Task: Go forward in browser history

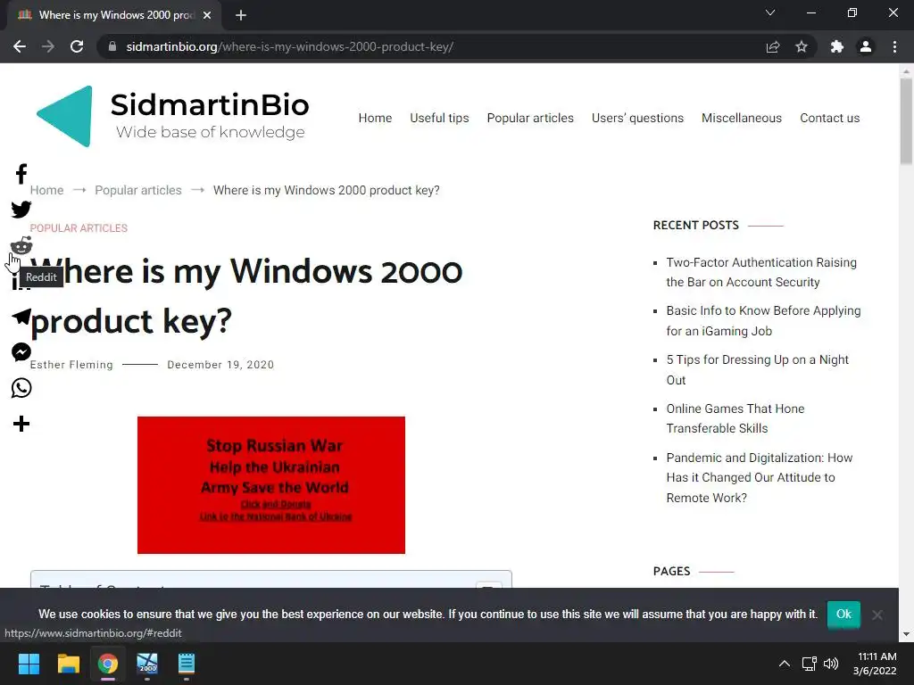Action: [x=48, y=46]
